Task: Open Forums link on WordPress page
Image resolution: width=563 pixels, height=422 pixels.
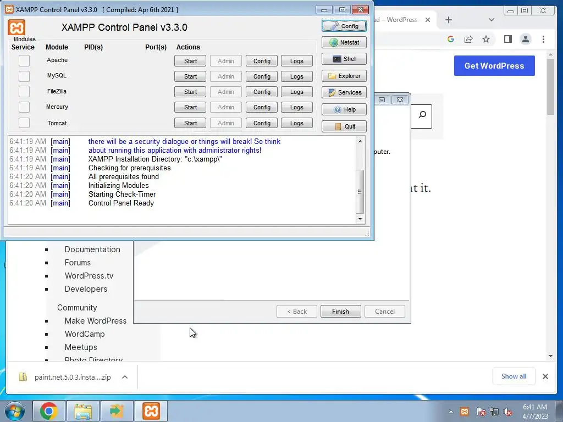Action: coord(78,263)
